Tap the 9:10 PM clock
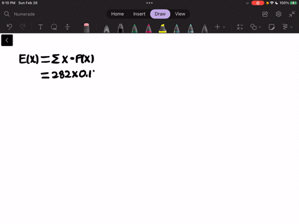The image size is (299, 224). [9, 3]
